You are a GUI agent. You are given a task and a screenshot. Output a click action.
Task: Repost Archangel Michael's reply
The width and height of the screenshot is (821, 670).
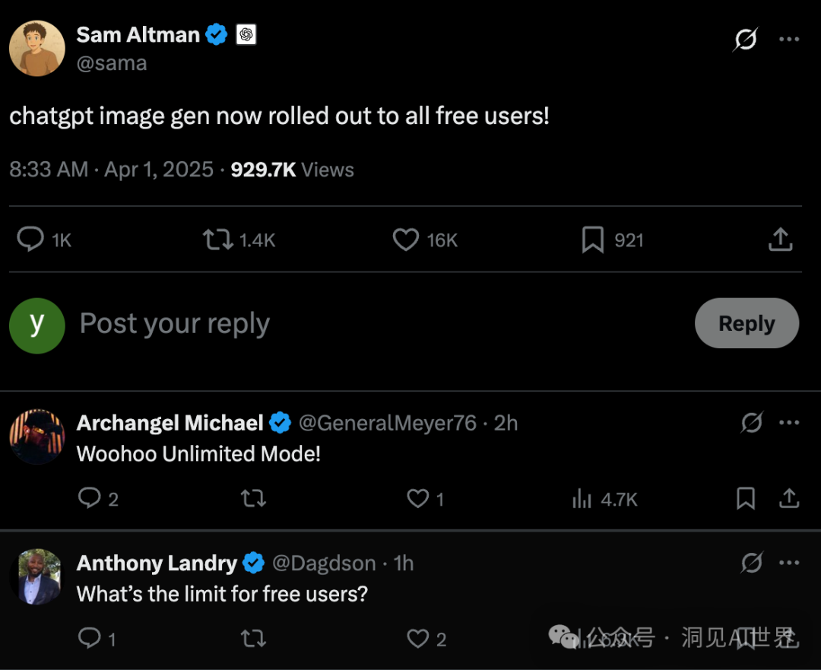(253, 499)
